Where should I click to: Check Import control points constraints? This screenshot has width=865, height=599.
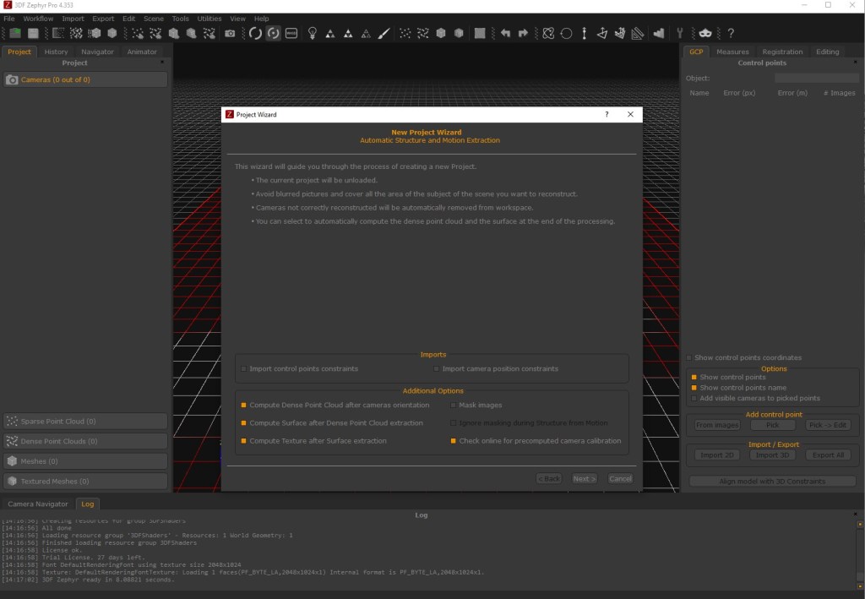point(243,368)
